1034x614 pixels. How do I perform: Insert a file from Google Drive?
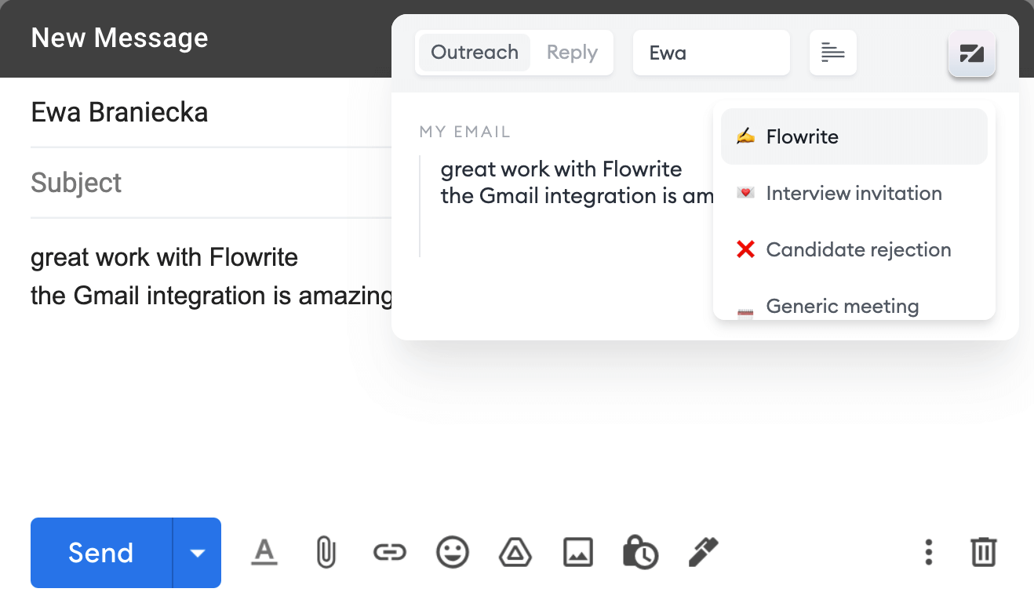click(x=515, y=553)
